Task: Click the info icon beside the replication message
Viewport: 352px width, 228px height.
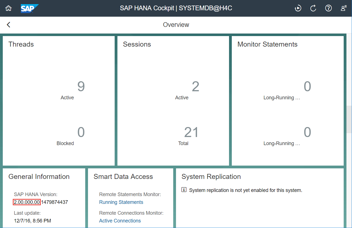Action: pyautogui.click(x=184, y=190)
